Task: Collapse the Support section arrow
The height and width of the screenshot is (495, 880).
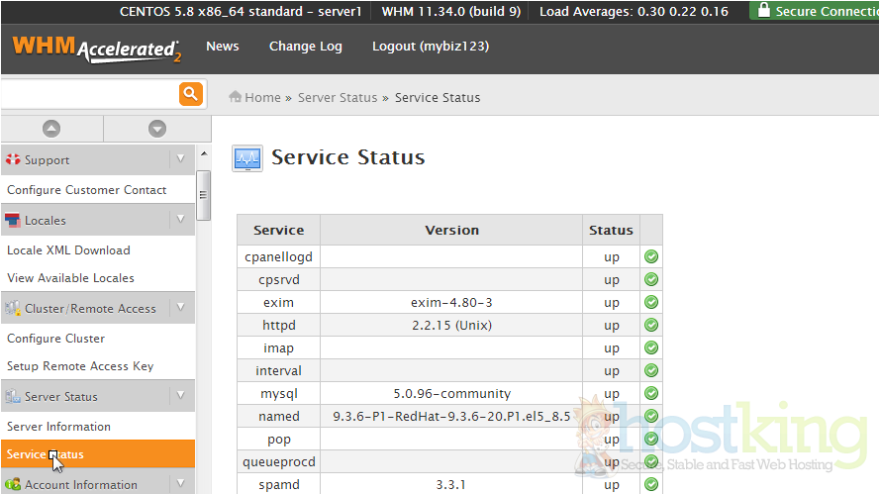Action: 180,158
